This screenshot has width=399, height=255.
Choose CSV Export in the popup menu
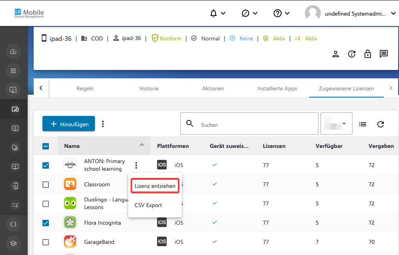click(x=148, y=205)
